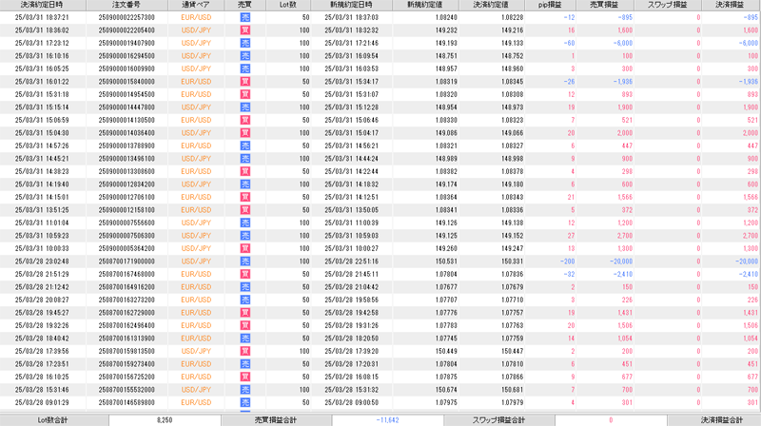The image size is (761, 426).
Task: Sort by the 決済約定日時 column header
Action: [43, 5]
